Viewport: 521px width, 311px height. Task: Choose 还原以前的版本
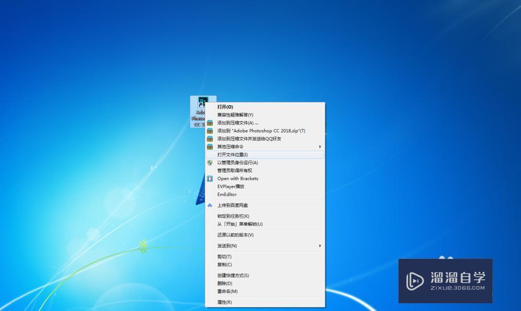point(233,234)
